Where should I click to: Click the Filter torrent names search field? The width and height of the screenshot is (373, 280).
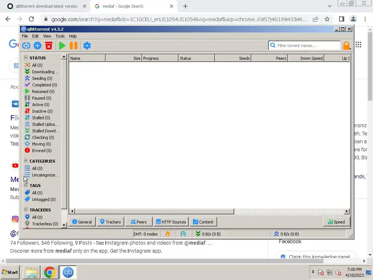pyautogui.click(x=305, y=46)
